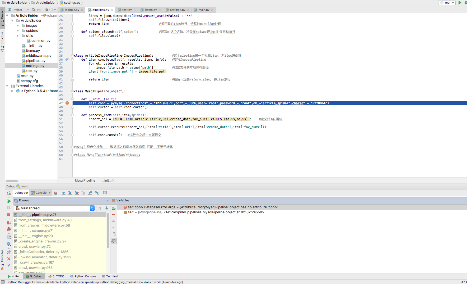The width and height of the screenshot is (467, 284).
Task: Collapse the utils folder
Action: pos(18,36)
